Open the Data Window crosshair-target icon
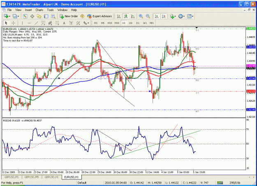257x186 pixels. tap(32, 16)
